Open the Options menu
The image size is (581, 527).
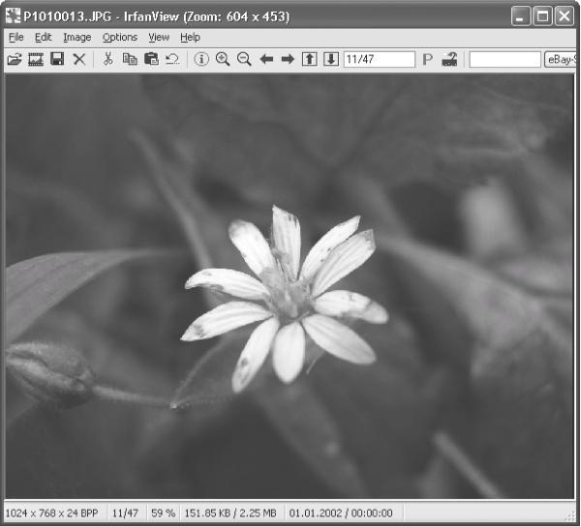pyautogui.click(x=120, y=38)
